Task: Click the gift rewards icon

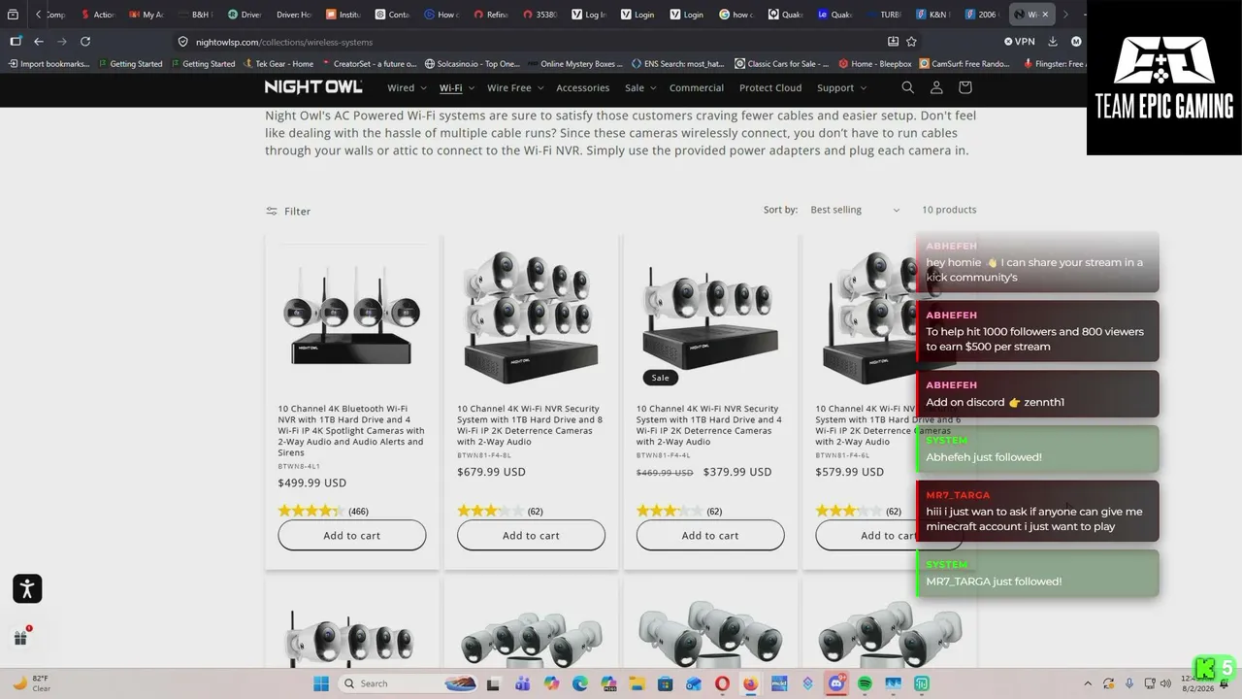Action: (20, 638)
